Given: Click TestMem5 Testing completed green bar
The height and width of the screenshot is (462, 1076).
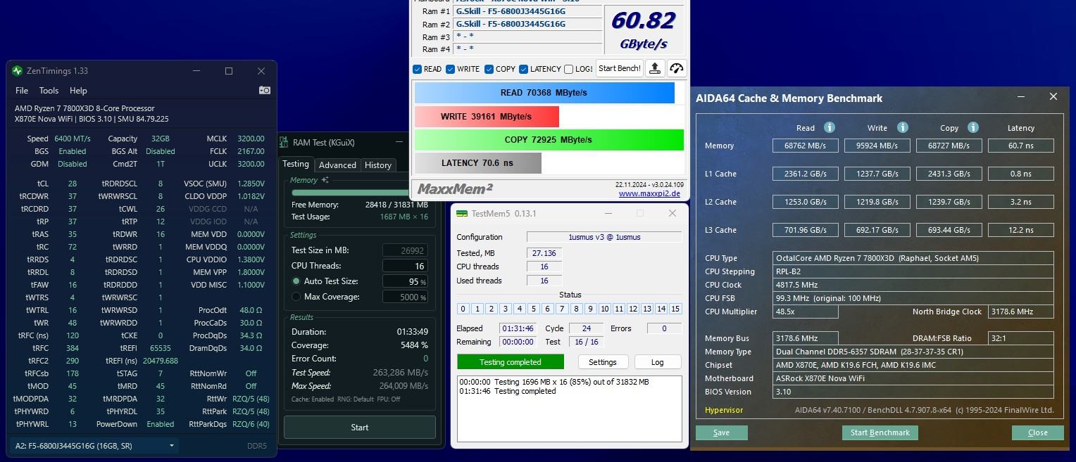Looking at the screenshot, I should click(x=511, y=362).
